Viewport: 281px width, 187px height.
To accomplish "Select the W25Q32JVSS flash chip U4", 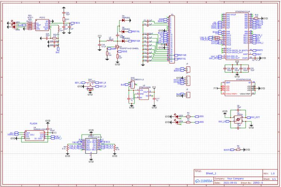I will coord(35,135).
